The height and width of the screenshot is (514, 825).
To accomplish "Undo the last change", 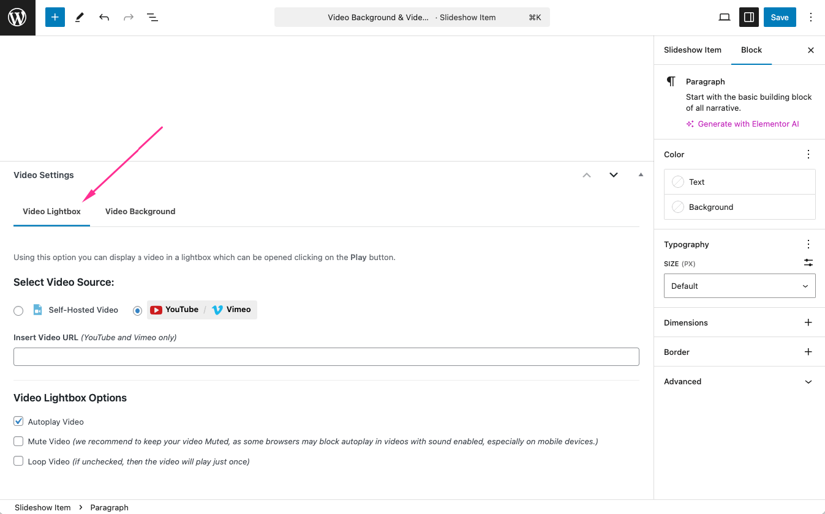I will coord(104,18).
